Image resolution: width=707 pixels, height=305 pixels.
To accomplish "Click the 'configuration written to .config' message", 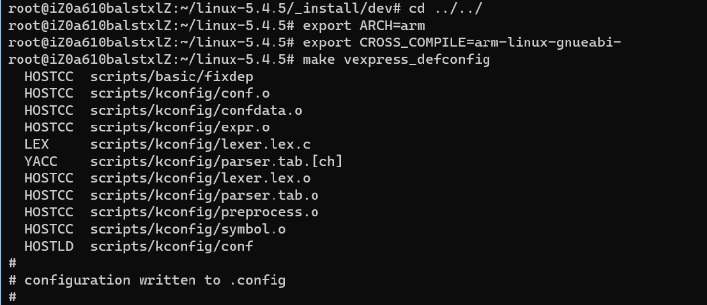I will [x=155, y=279].
